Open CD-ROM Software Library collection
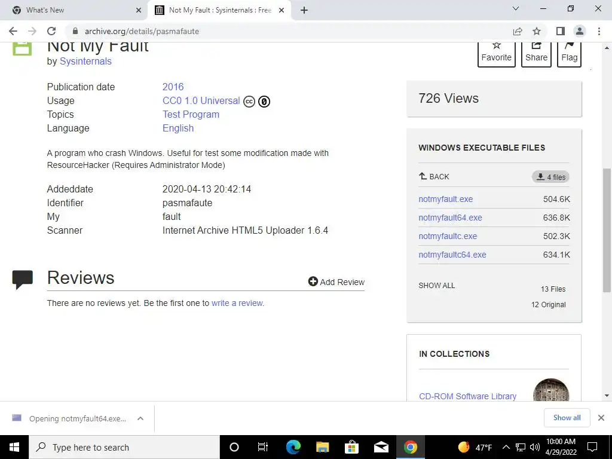Image resolution: width=612 pixels, height=459 pixels. [467, 396]
